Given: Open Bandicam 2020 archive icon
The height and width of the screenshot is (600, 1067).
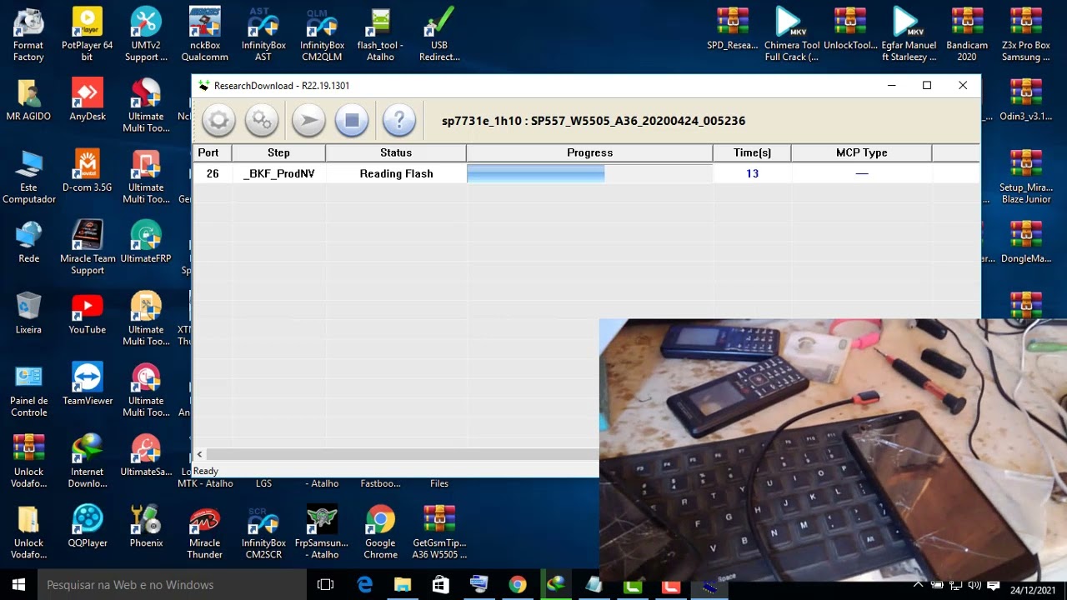Looking at the screenshot, I should click(967, 34).
